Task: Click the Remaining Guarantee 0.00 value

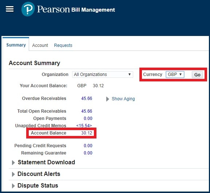Action: click(x=88, y=153)
